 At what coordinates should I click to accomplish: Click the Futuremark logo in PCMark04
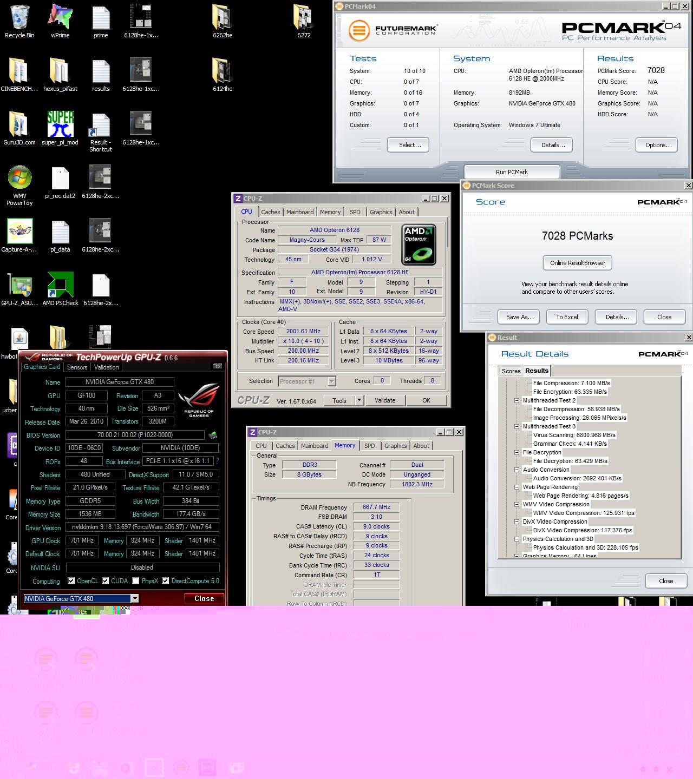click(x=393, y=30)
